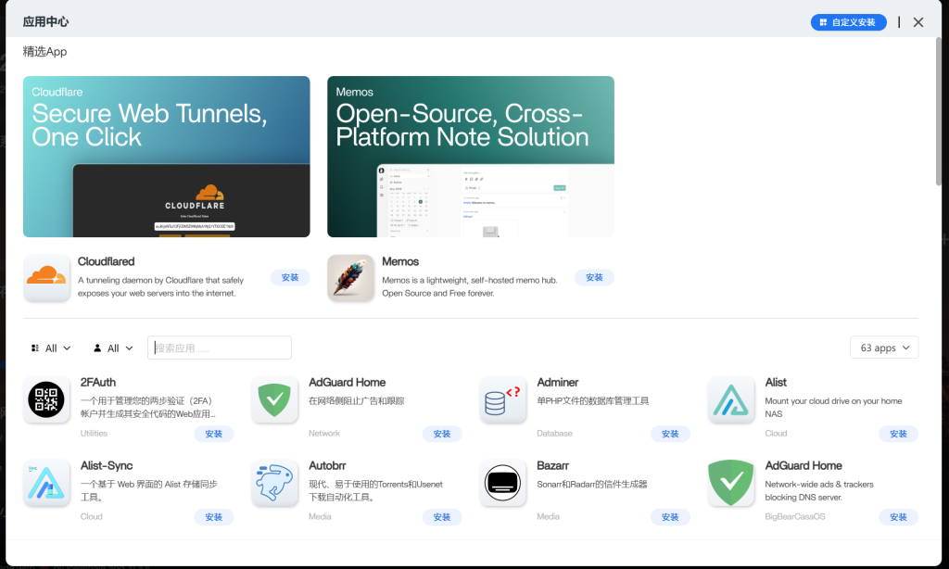The width and height of the screenshot is (949, 569).
Task: Click the Adminer app title
Action: pyautogui.click(x=557, y=383)
